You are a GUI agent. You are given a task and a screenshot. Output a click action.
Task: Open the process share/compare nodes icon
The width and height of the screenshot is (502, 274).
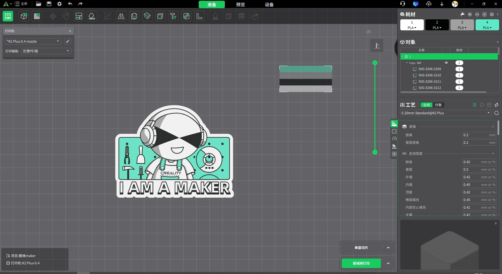(497, 105)
